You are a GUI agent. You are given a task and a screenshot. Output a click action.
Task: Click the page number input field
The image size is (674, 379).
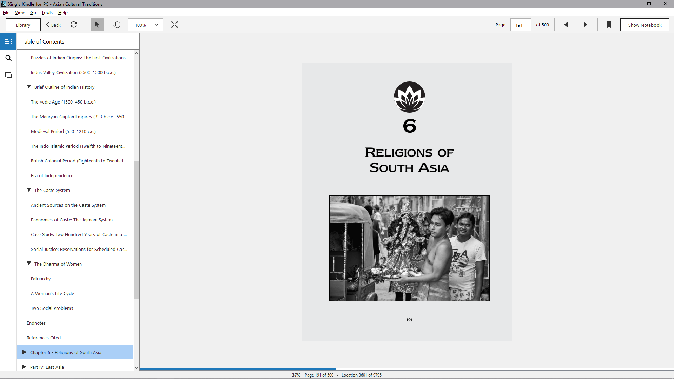pos(521,25)
